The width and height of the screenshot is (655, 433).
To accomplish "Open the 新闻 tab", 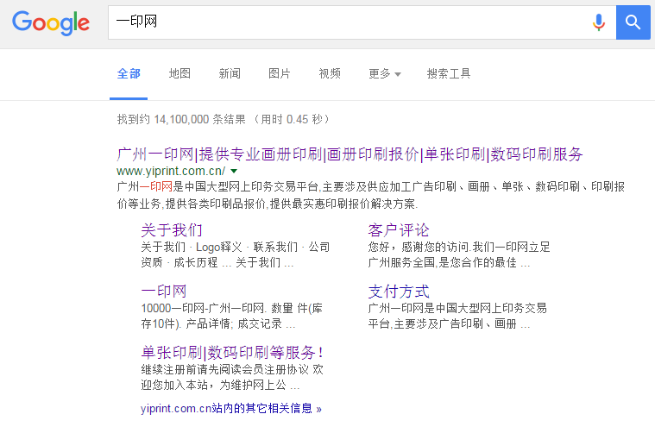I will [230, 74].
